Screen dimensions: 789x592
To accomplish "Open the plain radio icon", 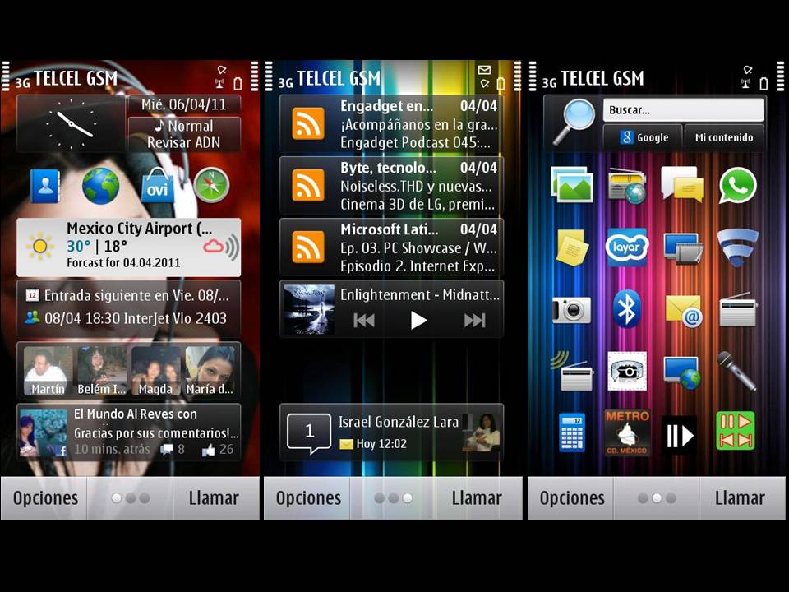I will 738,309.
